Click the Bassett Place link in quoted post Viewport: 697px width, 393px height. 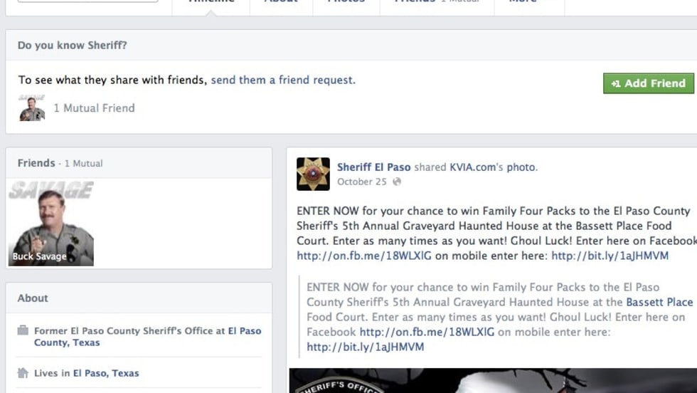click(660, 302)
